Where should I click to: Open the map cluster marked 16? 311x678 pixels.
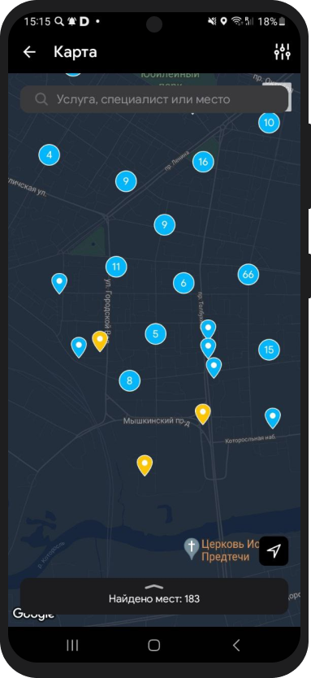point(203,162)
